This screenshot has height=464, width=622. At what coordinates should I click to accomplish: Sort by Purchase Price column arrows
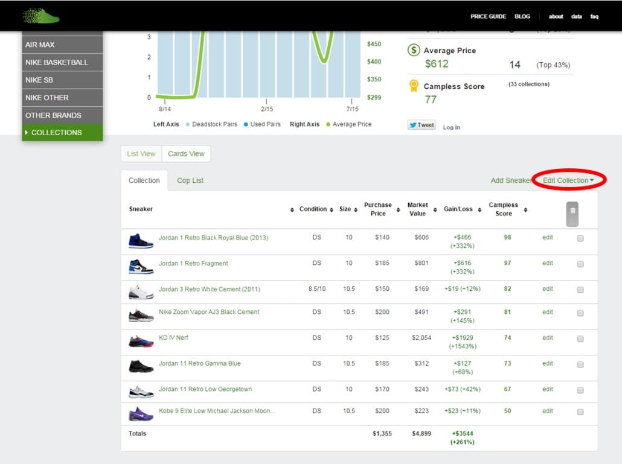(398, 209)
